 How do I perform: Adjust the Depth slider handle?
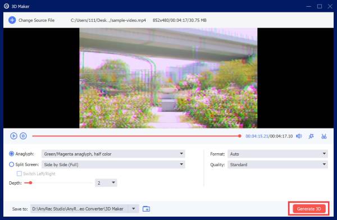[x=30, y=183]
